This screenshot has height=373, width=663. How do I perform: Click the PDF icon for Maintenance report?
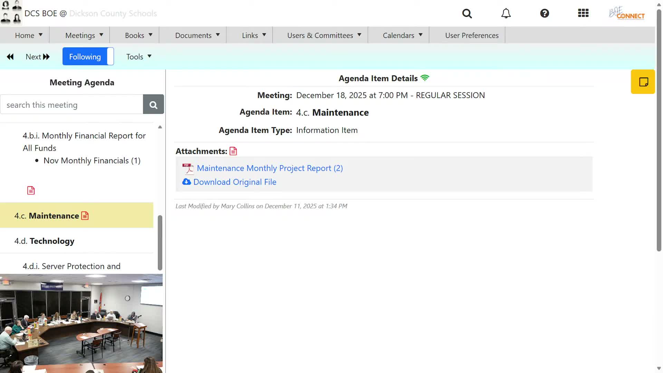click(x=188, y=169)
